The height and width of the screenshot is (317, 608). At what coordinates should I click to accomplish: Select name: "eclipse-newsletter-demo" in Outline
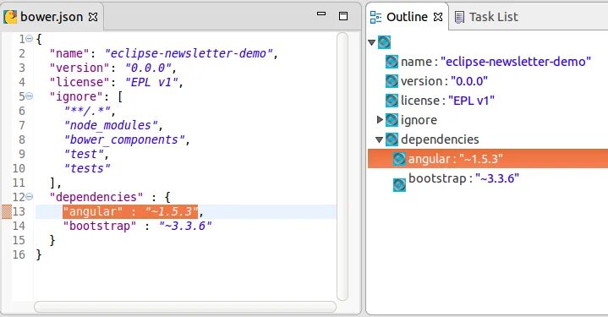[x=496, y=62]
